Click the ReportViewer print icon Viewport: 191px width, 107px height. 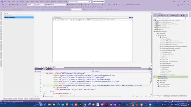76,20
